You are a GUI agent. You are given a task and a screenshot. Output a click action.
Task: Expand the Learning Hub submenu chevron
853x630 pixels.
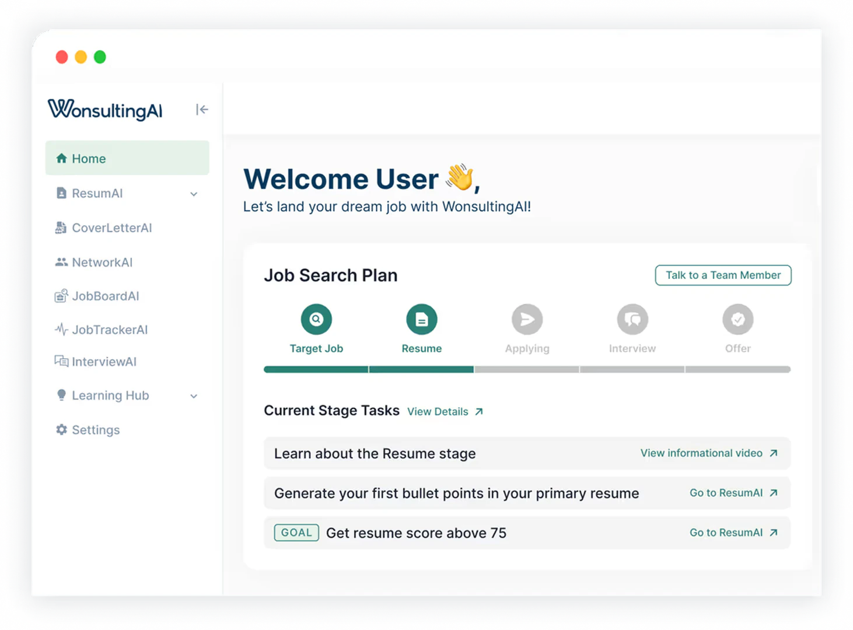(194, 396)
